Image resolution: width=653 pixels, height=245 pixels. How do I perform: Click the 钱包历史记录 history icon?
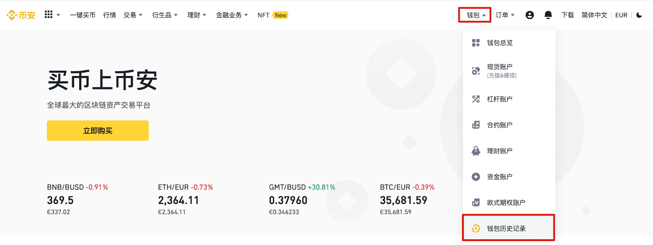476,229
